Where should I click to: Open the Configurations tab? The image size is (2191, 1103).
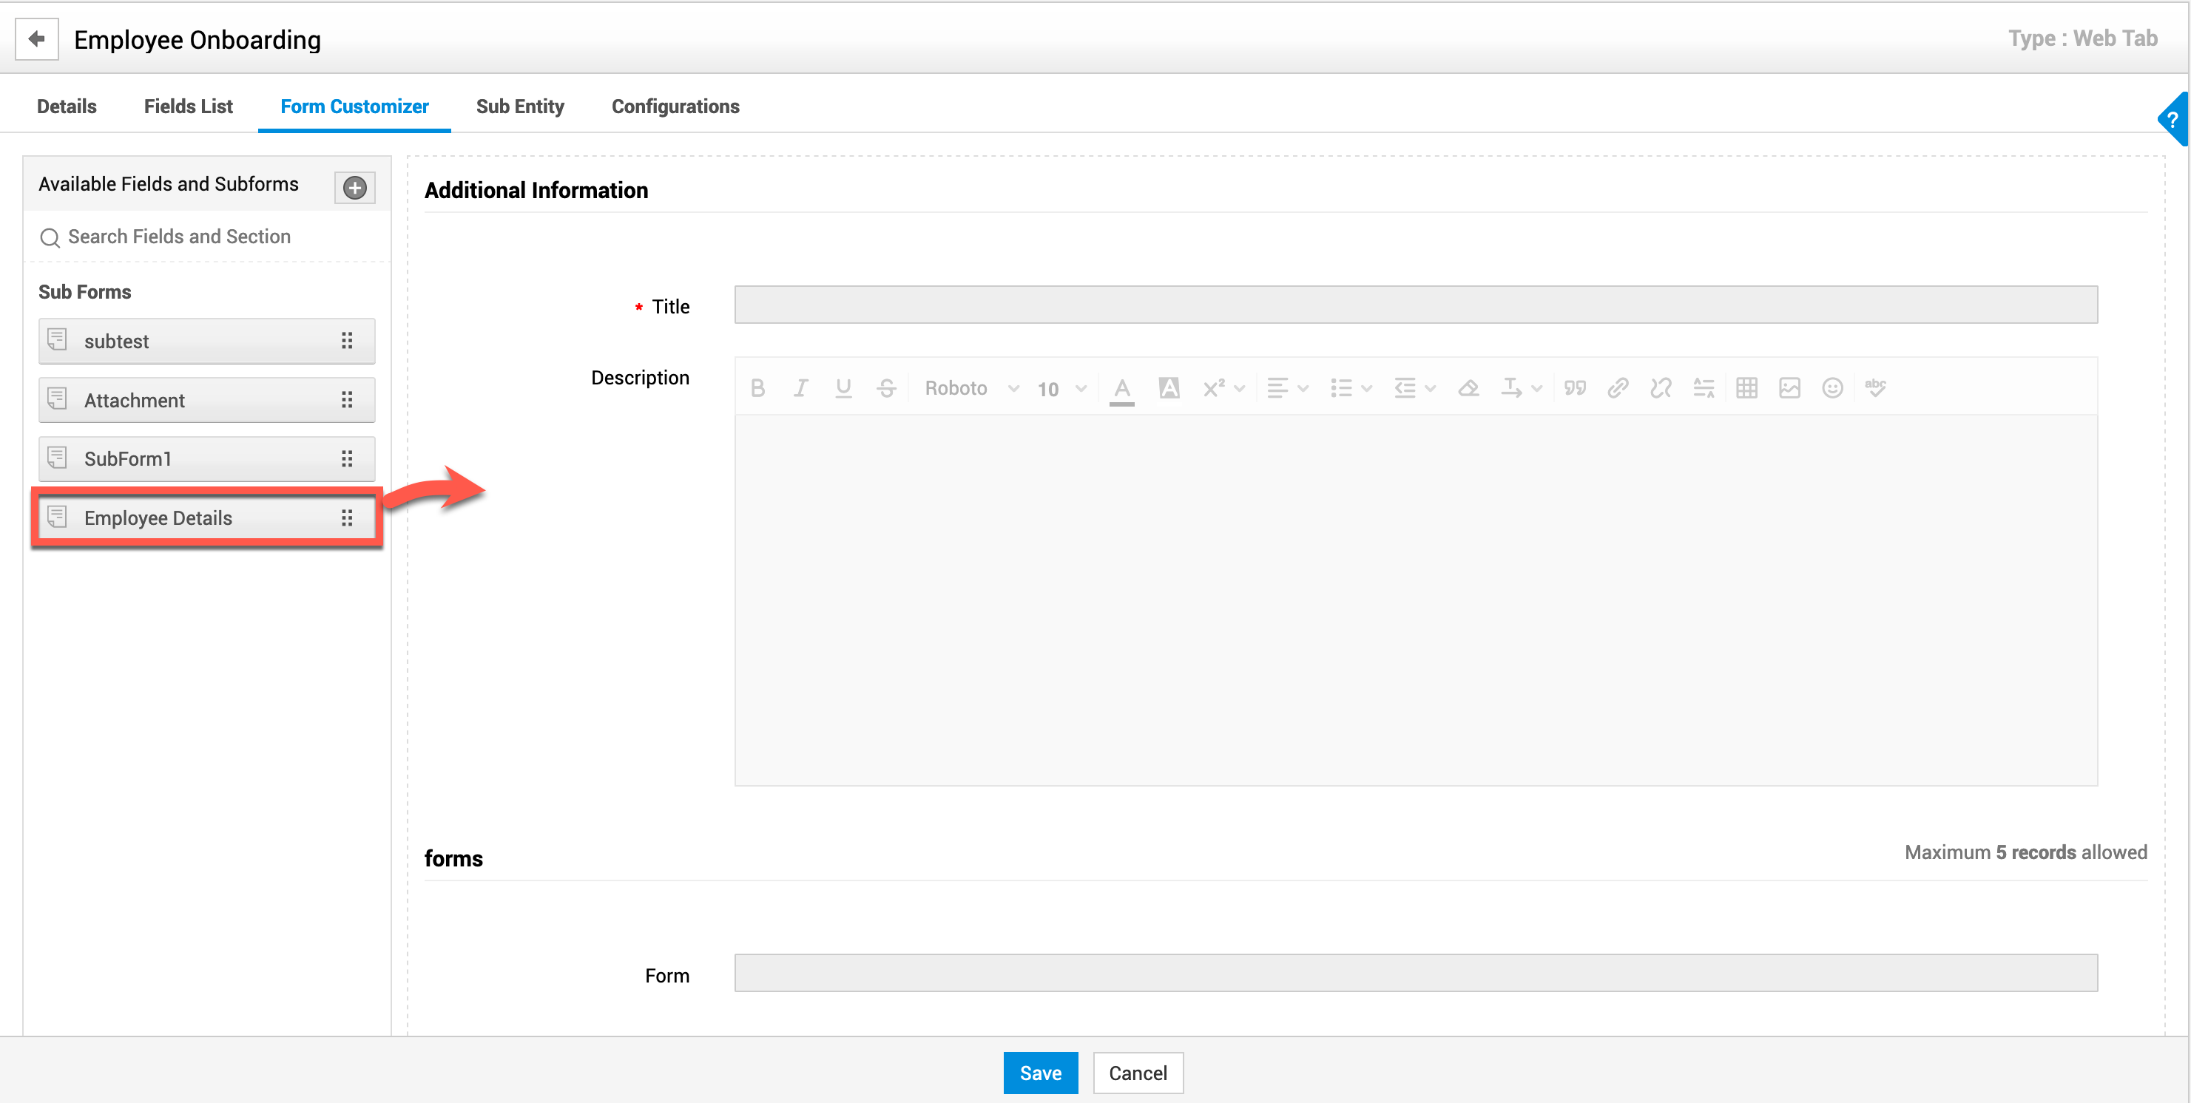tap(675, 106)
